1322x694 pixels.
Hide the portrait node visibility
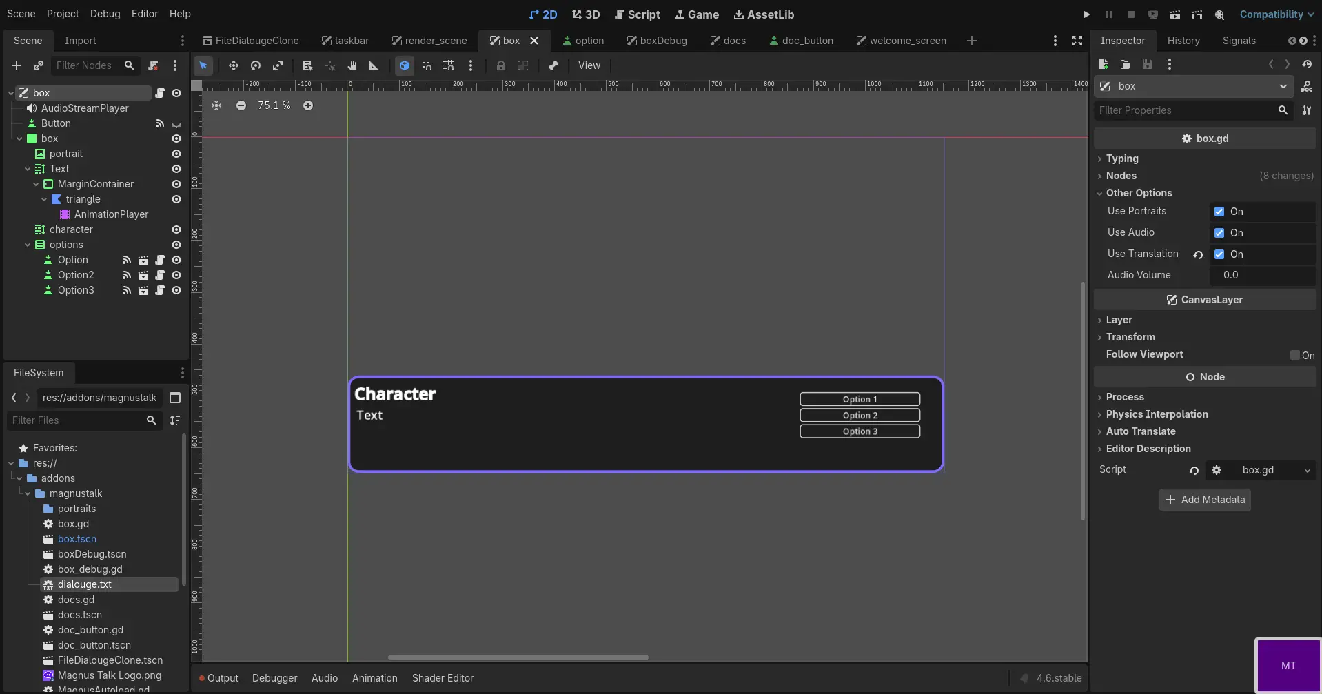click(x=176, y=154)
